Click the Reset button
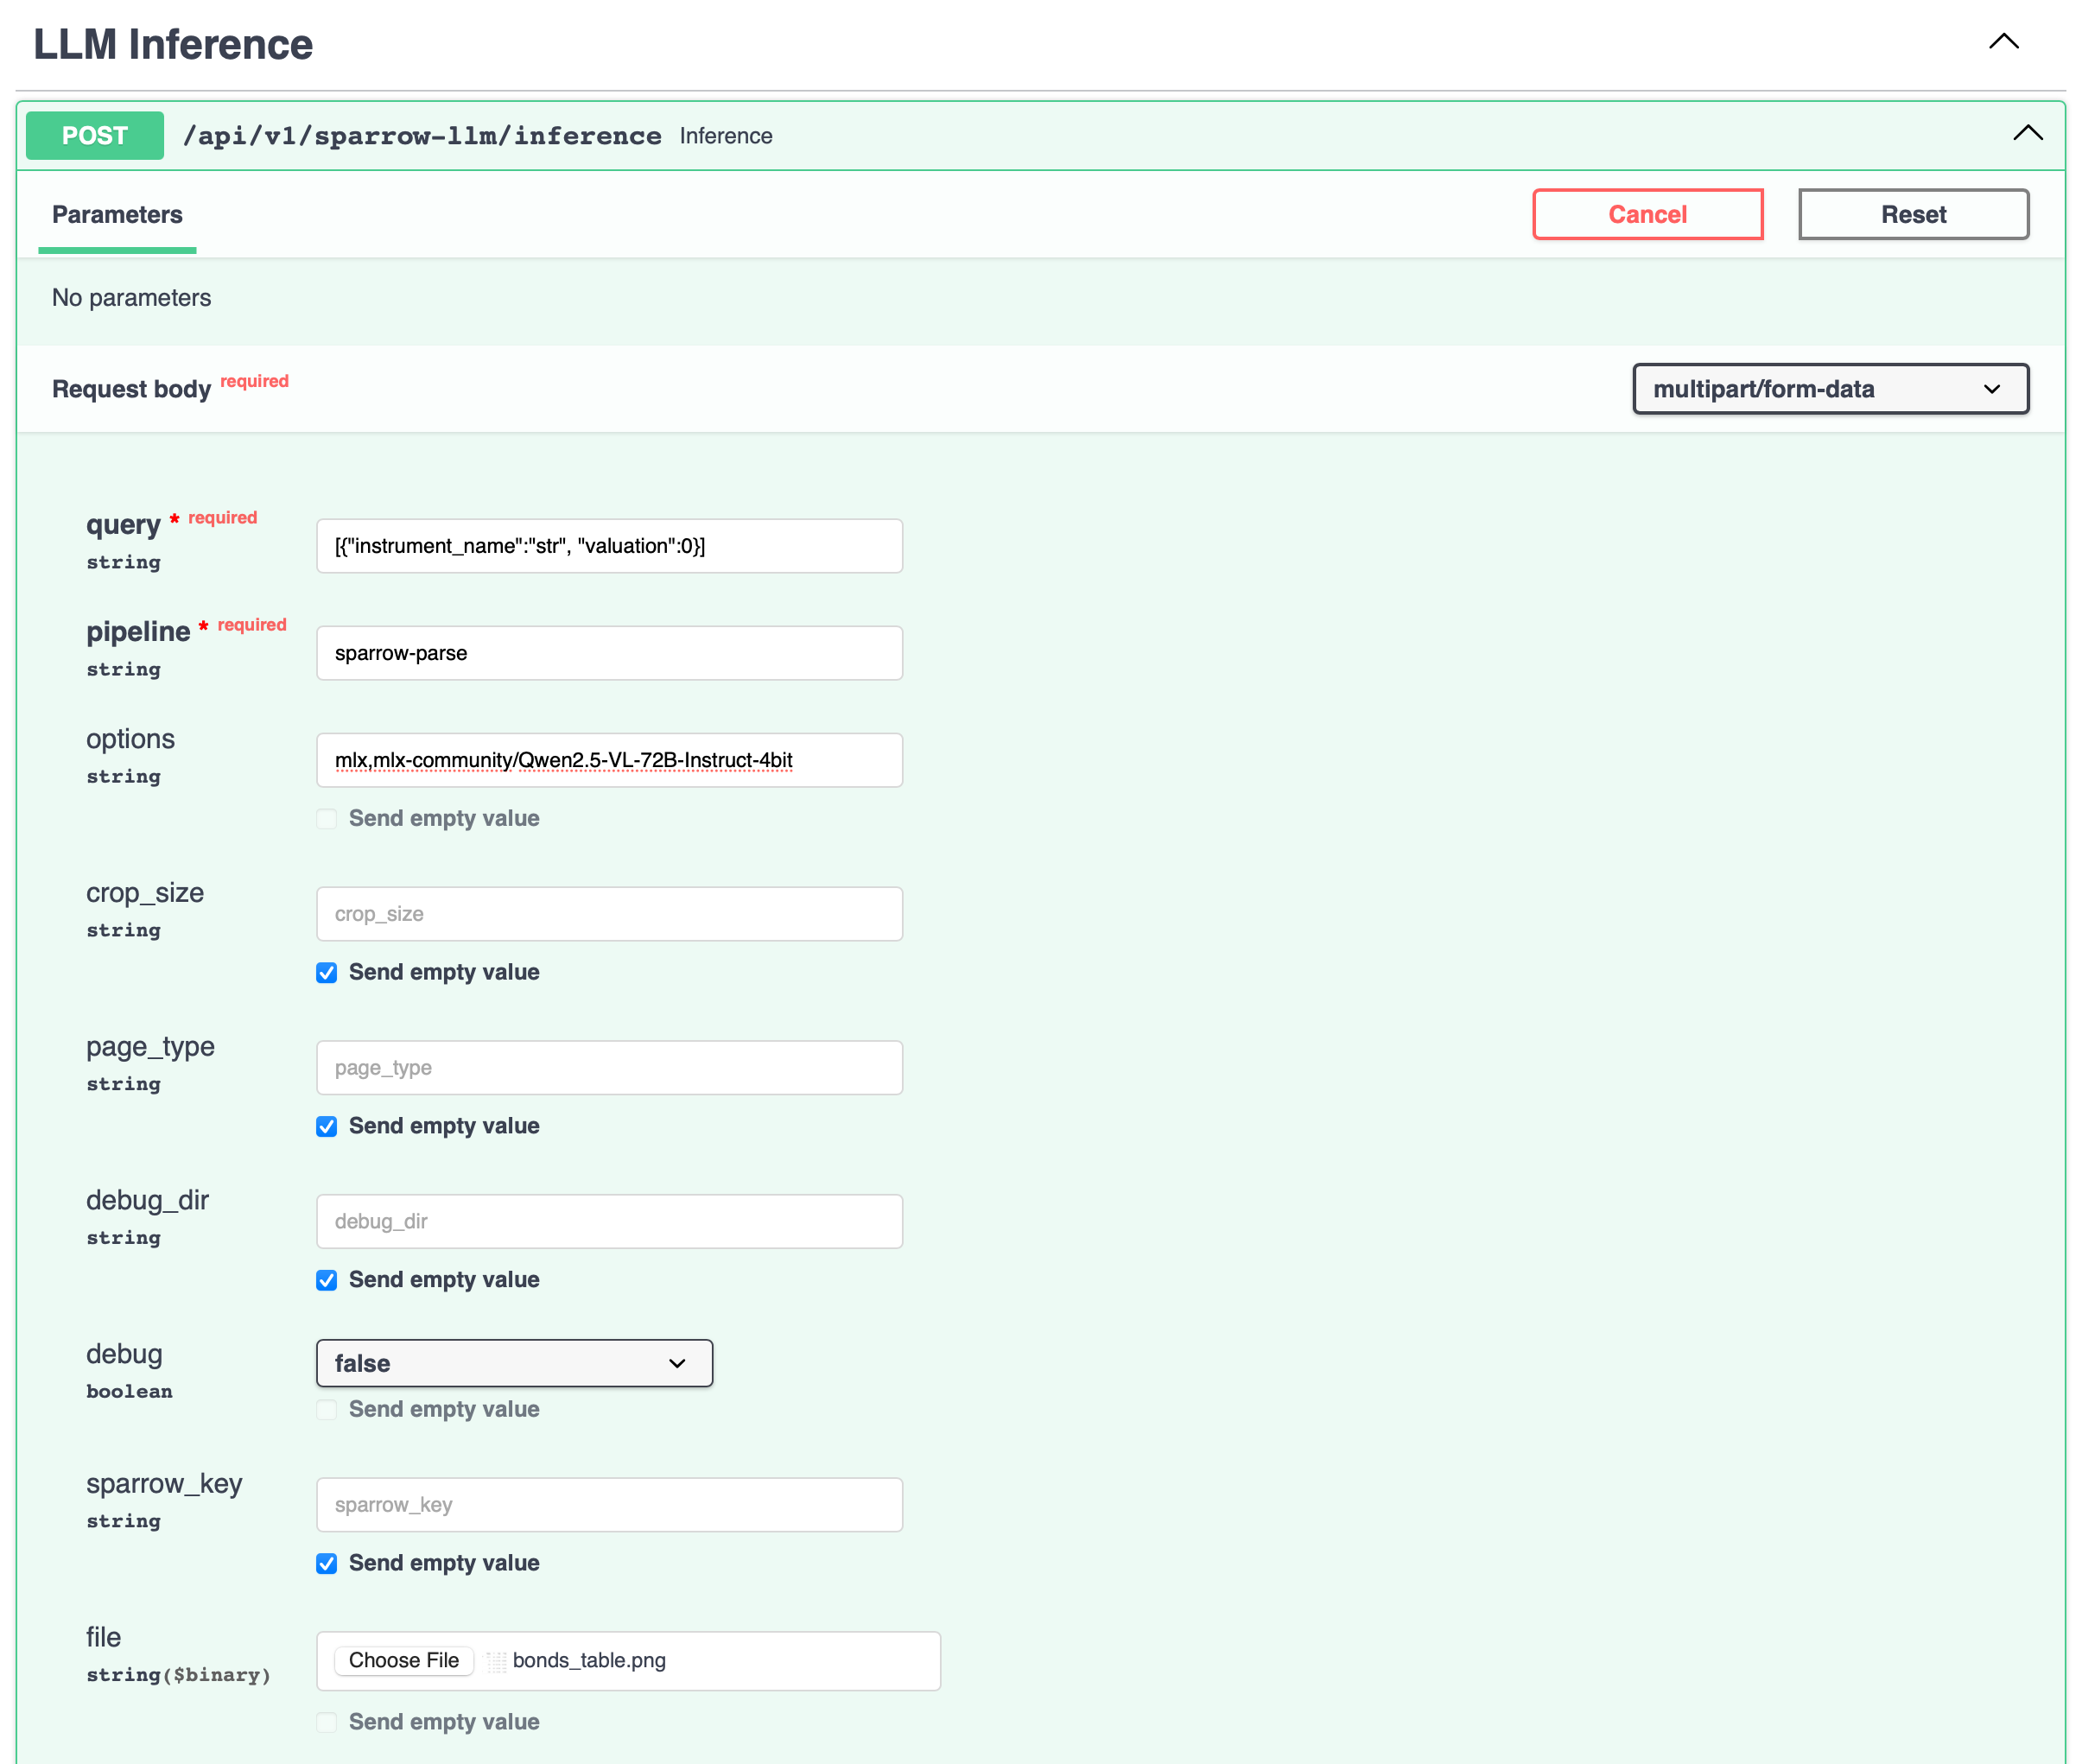Screen dimensions: 2082x1764 pos(1912,215)
